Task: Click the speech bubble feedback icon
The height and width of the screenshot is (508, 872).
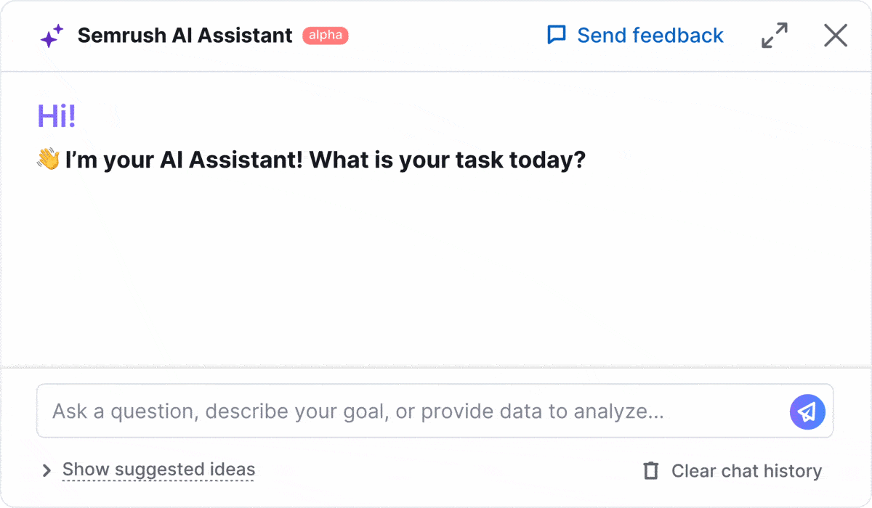Action: pos(557,35)
